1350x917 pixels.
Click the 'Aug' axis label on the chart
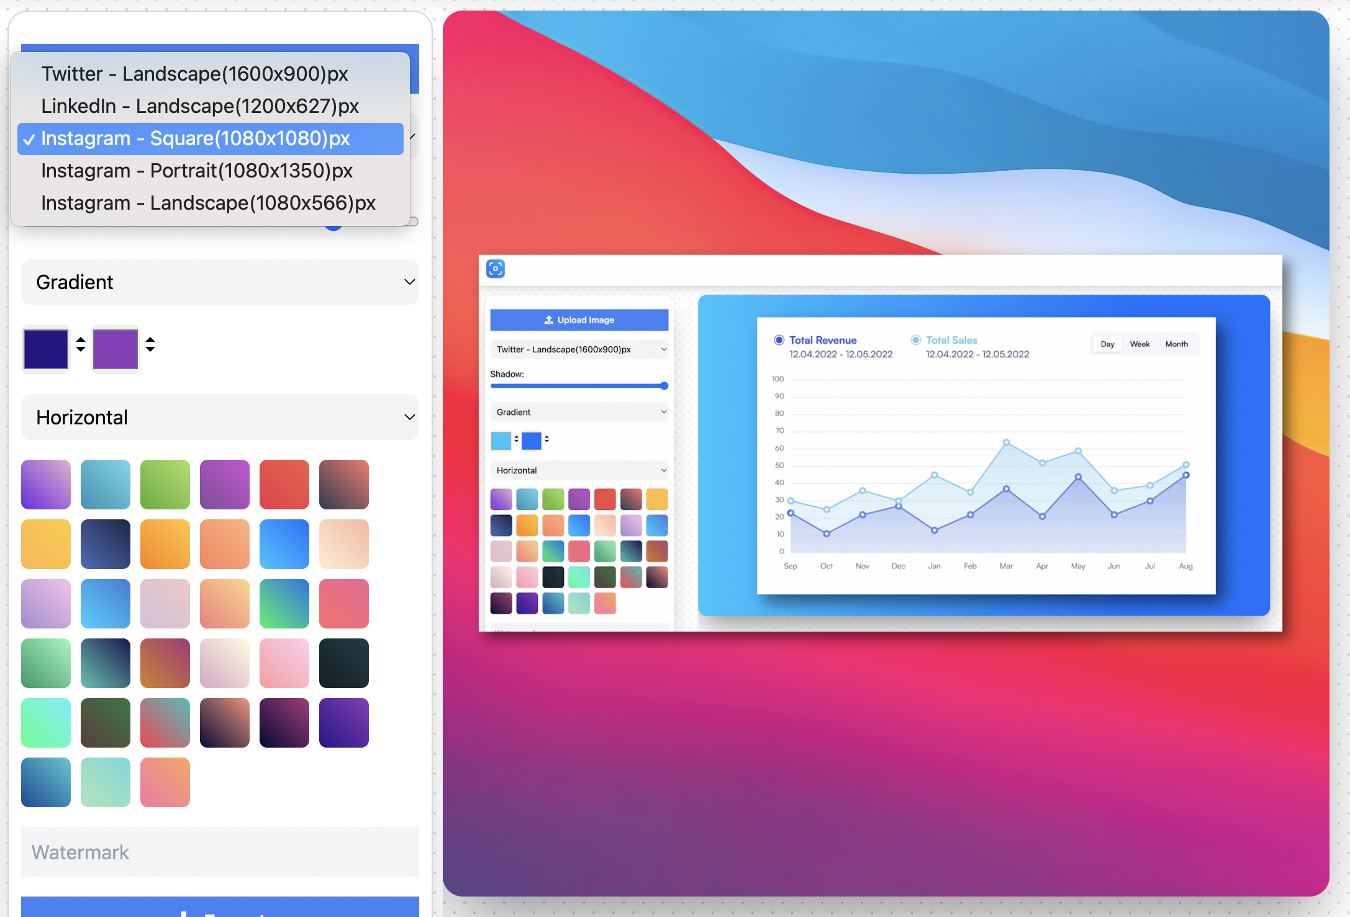coord(1185,566)
